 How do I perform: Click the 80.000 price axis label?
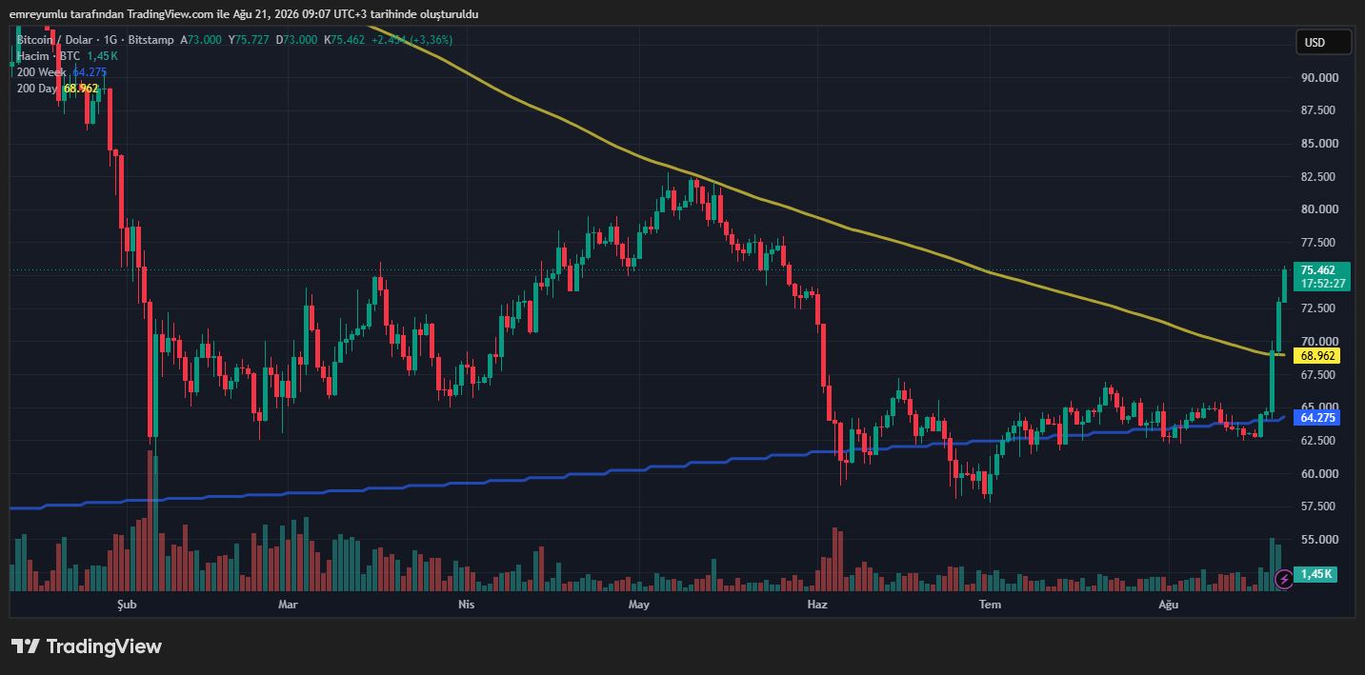1319,209
